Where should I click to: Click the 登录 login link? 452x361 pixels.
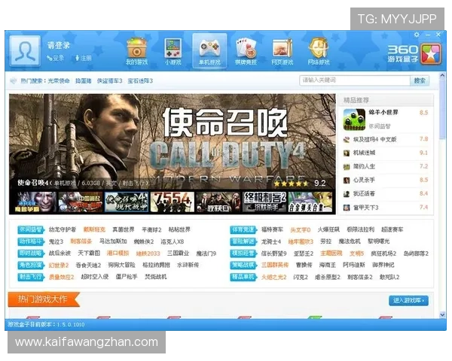(x=56, y=59)
